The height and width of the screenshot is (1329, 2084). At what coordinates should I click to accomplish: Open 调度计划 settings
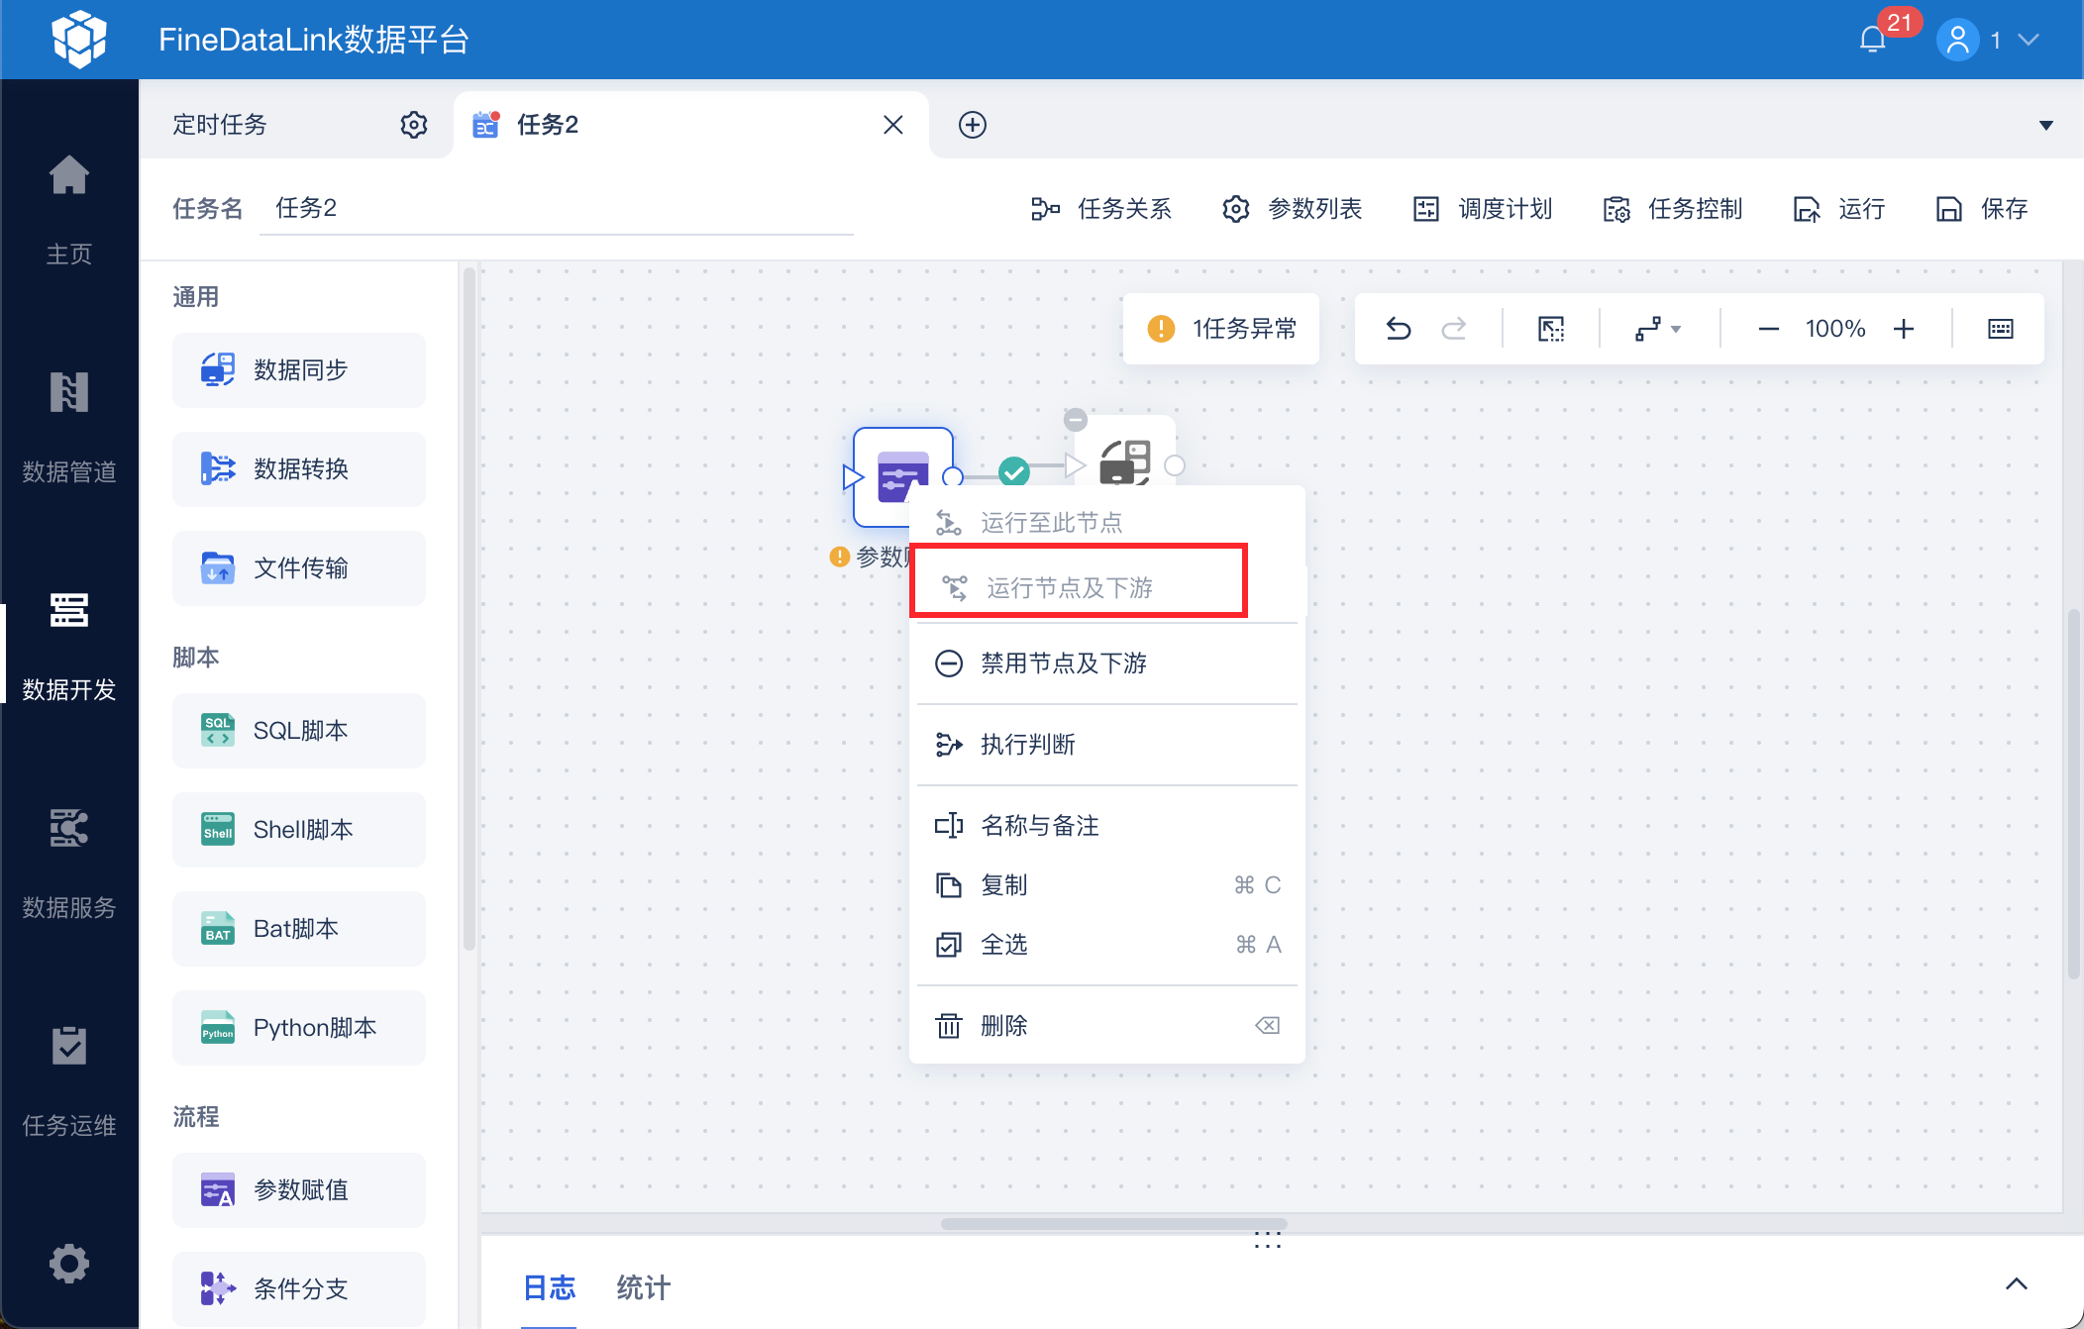click(x=1483, y=209)
